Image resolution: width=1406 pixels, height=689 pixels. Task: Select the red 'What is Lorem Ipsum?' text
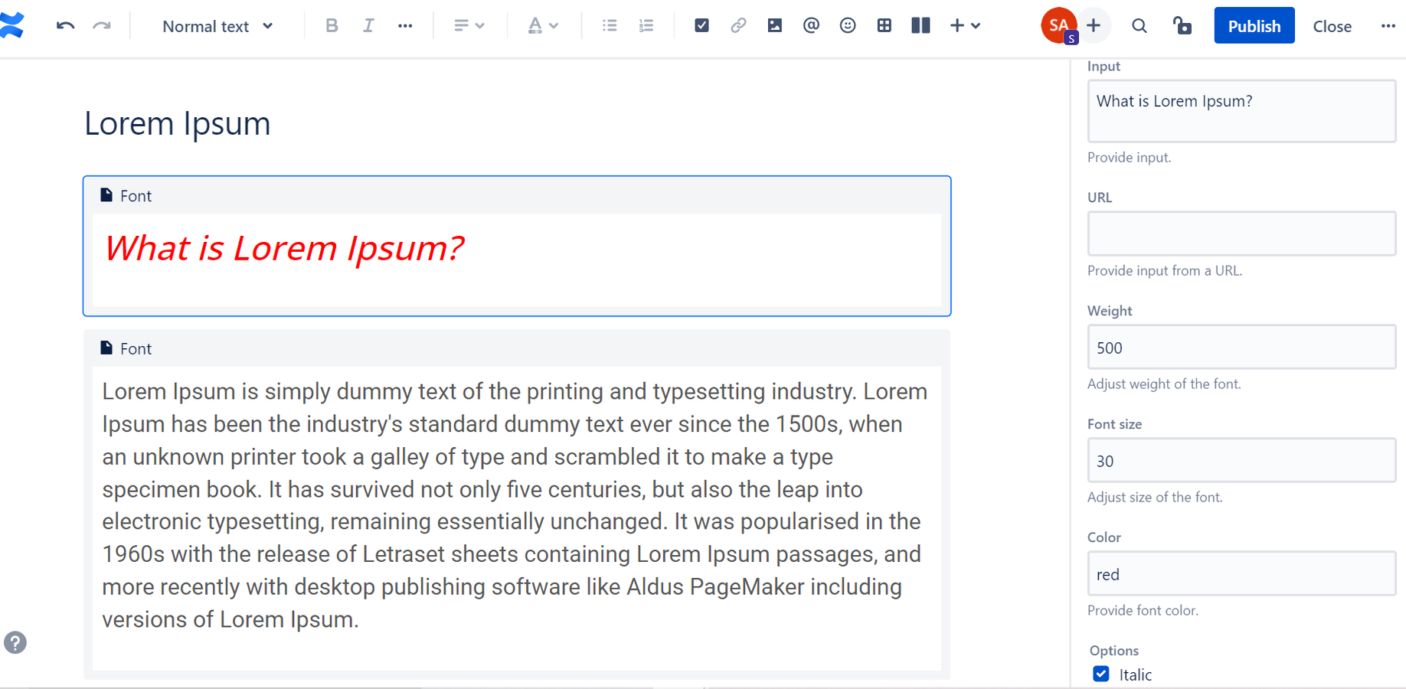pyautogui.click(x=284, y=248)
